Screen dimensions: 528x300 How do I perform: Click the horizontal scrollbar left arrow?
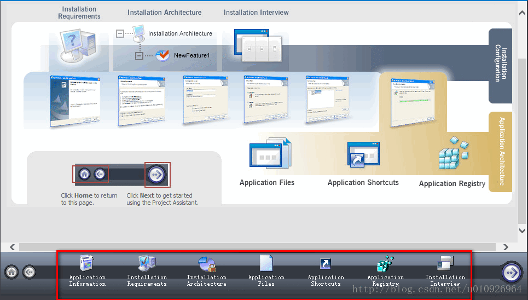[12, 247]
